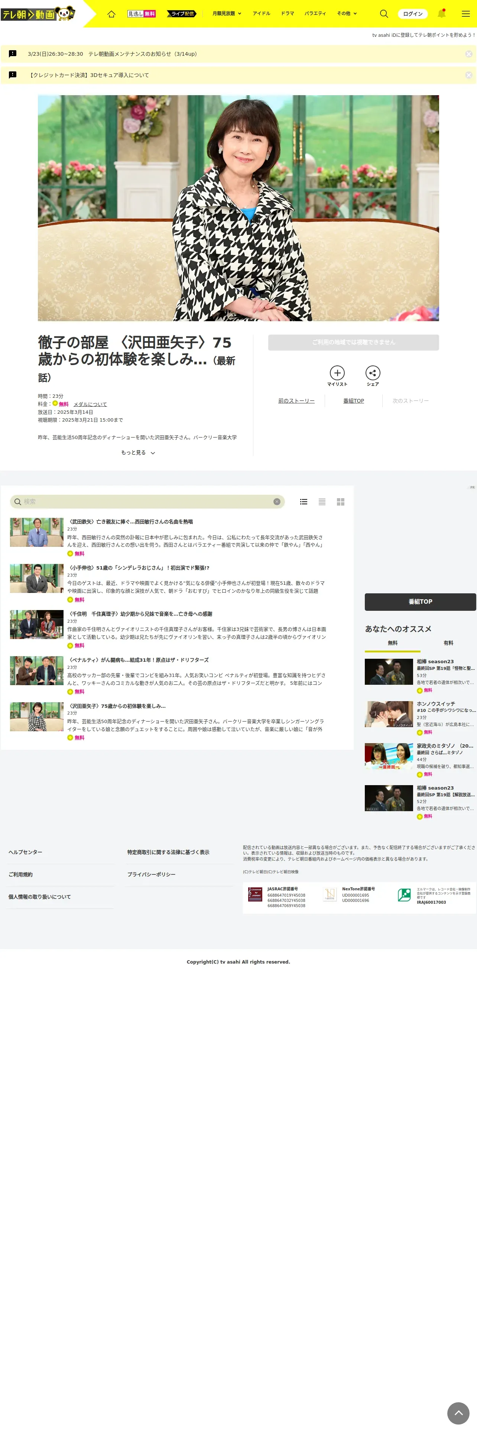Open ホンノウスイッチ recommendation
The height and width of the screenshot is (1432, 477).
pos(421,717)
